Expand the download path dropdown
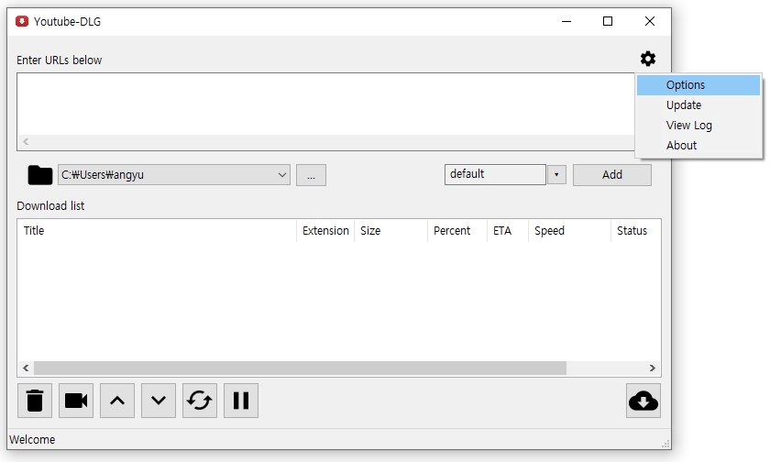The image size is (770, 462). [282, 175]
